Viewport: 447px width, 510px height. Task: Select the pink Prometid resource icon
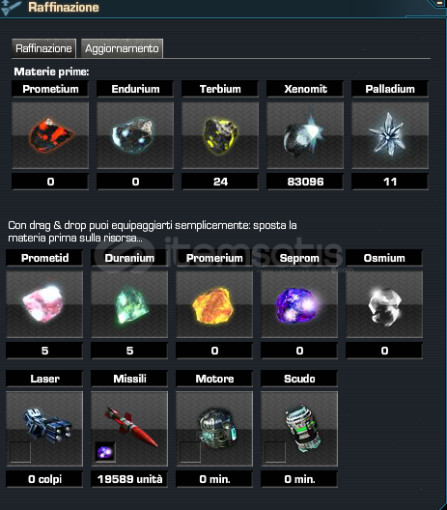coord(44,304)
